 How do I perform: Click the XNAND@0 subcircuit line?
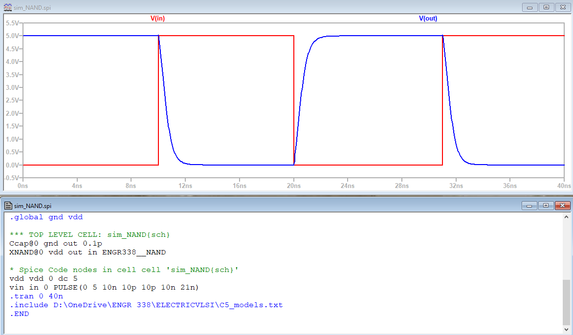(88, 252)
